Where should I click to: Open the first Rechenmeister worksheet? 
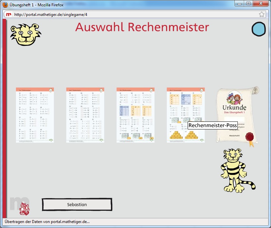point(35,115)
